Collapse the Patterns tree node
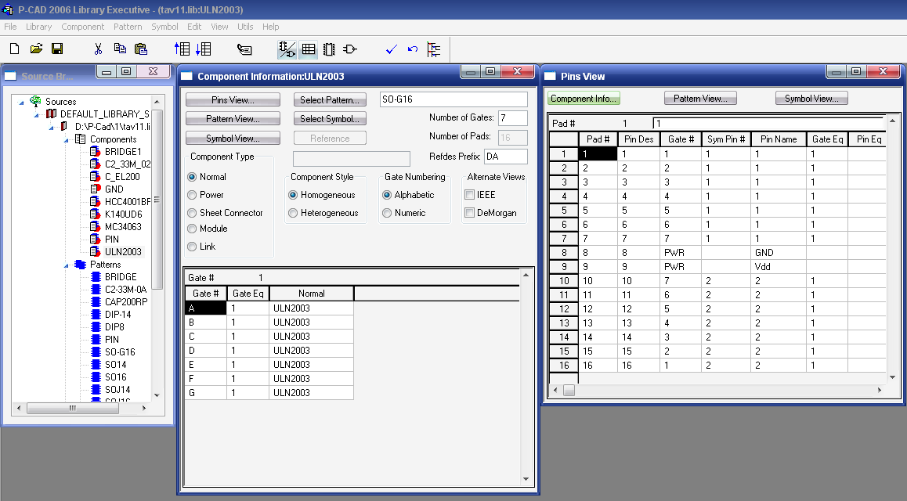 click(66, 265)
